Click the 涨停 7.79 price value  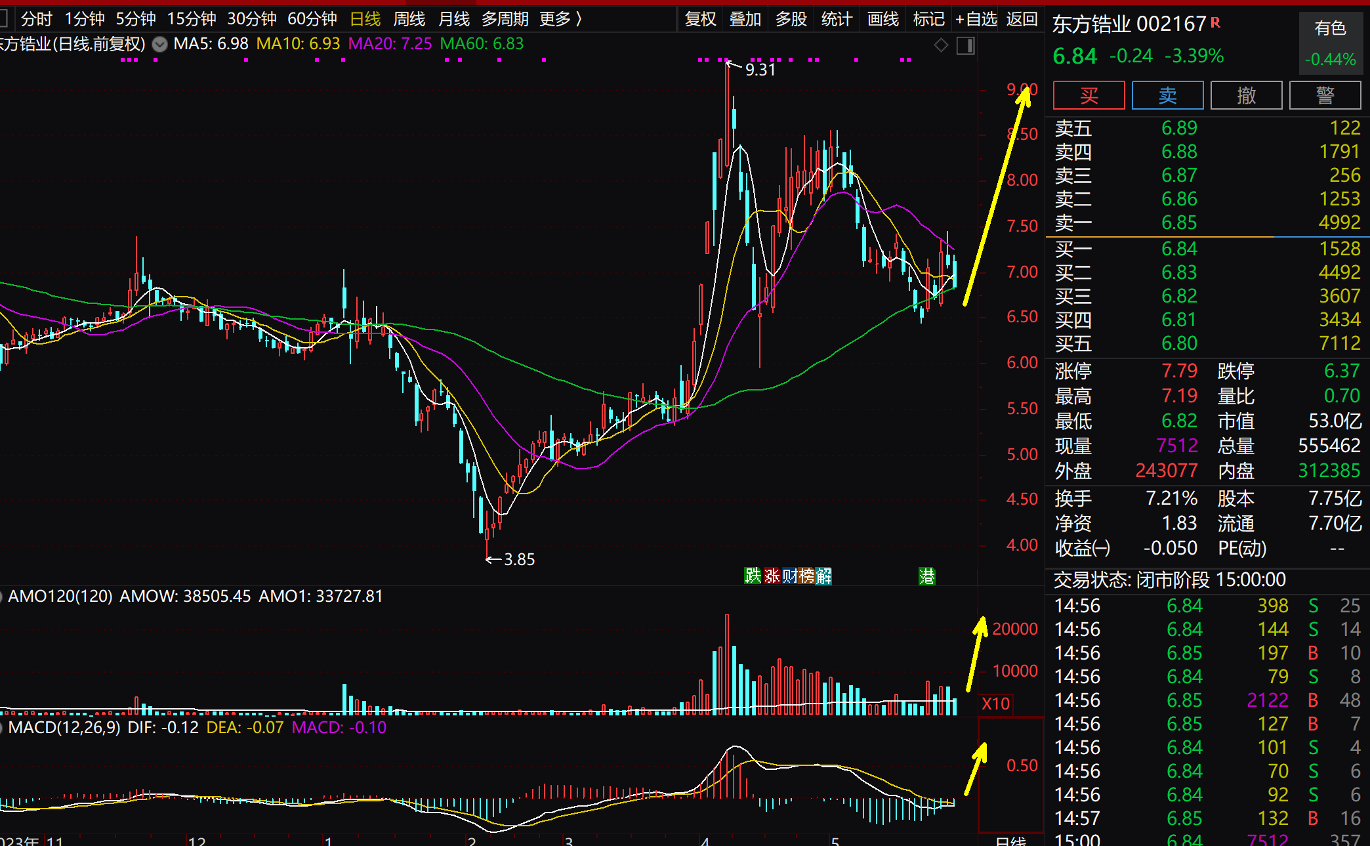coord(1179,371)
